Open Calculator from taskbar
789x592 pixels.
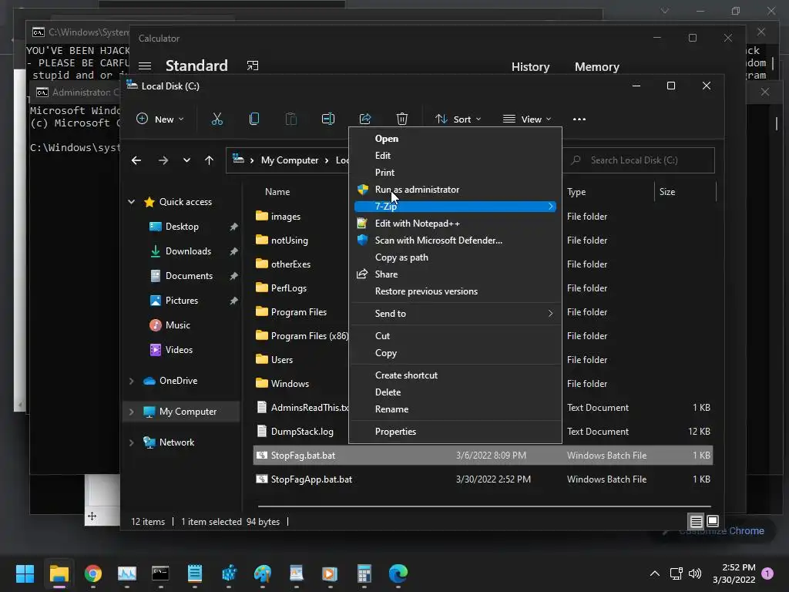364,573
